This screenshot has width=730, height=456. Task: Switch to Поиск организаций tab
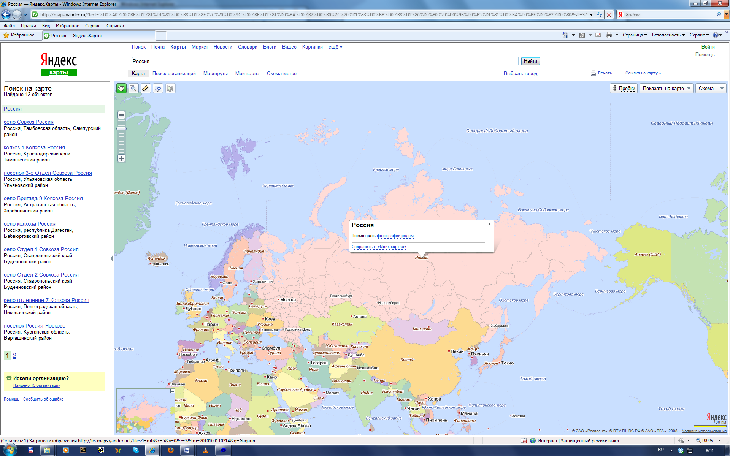pos(174,74)
